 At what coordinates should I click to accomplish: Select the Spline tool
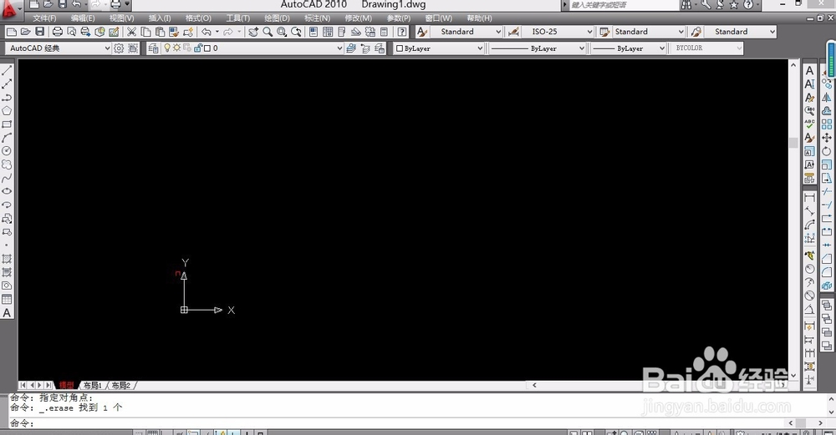pos(7,178)
